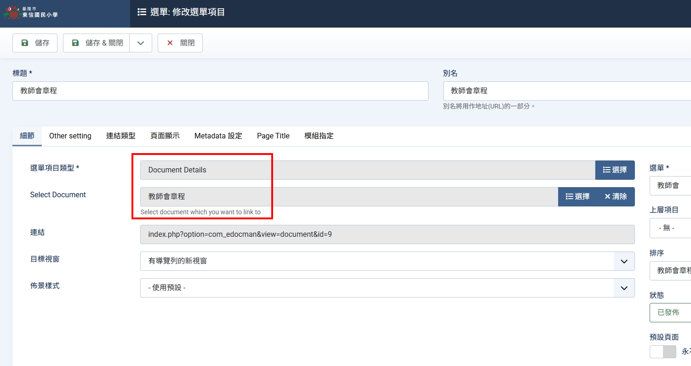Expand save options dropdown arrow

pos(141,43)
